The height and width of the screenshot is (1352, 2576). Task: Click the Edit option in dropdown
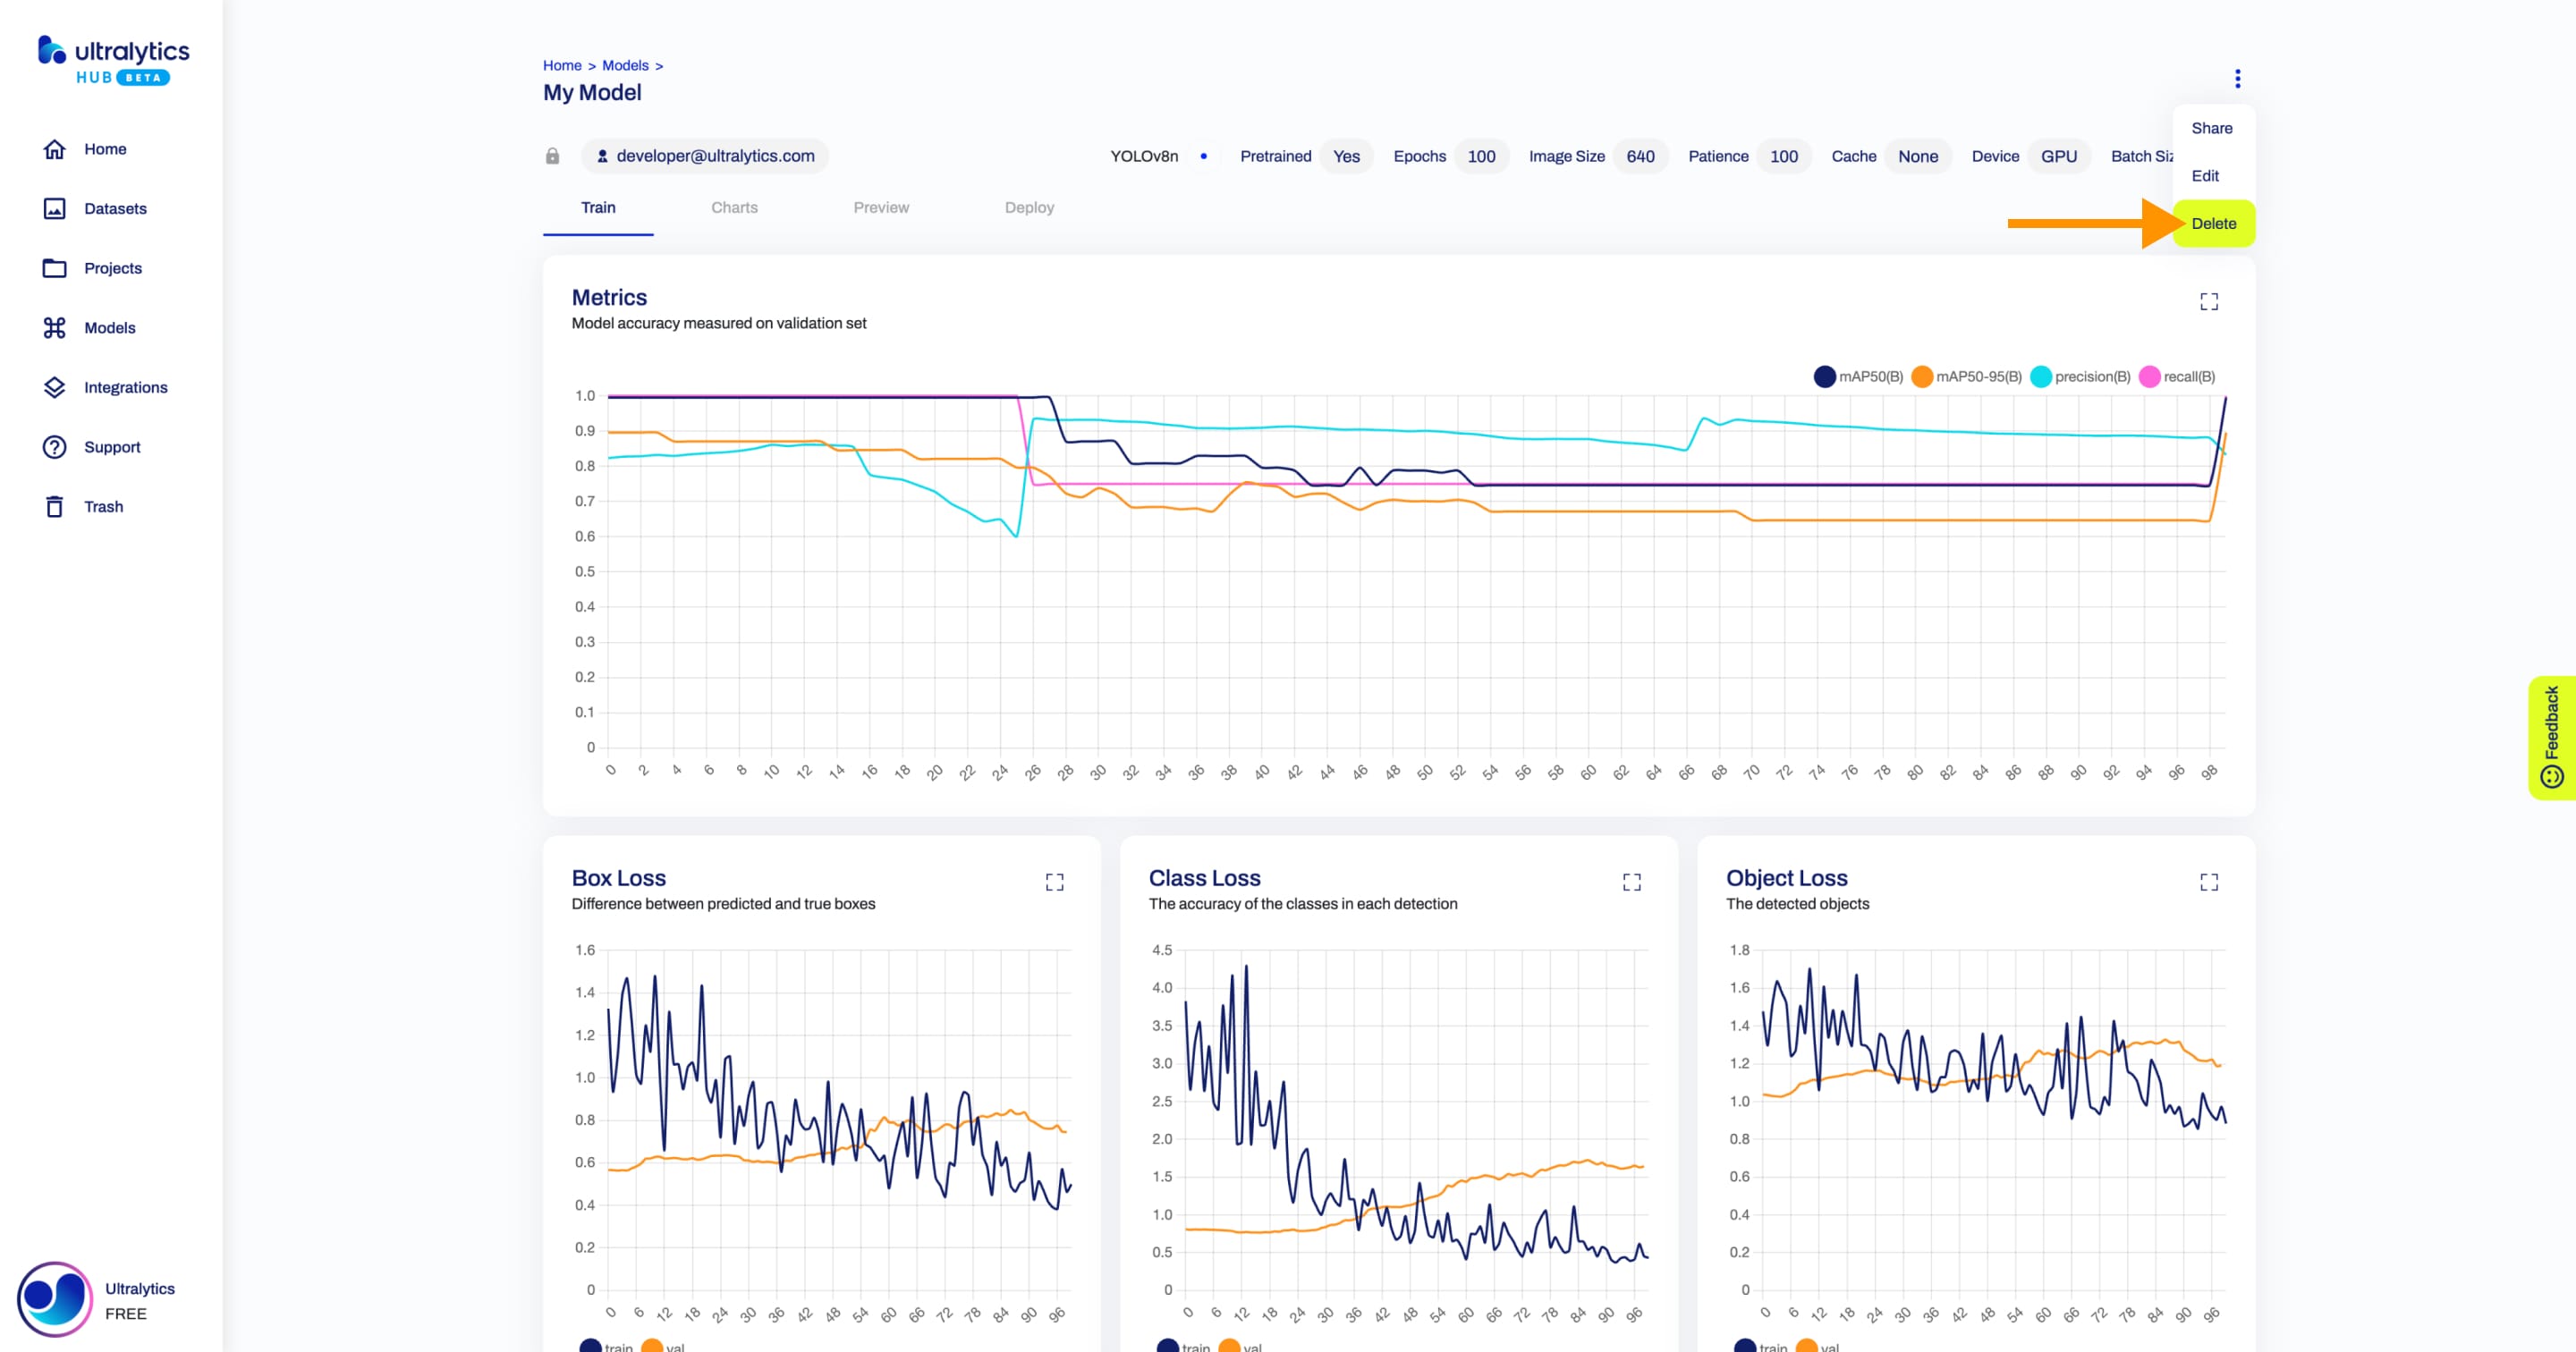[2209, 175]
